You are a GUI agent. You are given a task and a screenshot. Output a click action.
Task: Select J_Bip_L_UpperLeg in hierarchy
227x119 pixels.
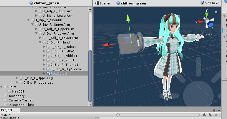[x=38, y=78]
